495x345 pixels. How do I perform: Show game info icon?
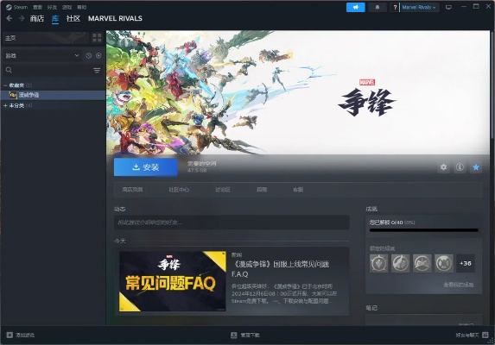460,167
